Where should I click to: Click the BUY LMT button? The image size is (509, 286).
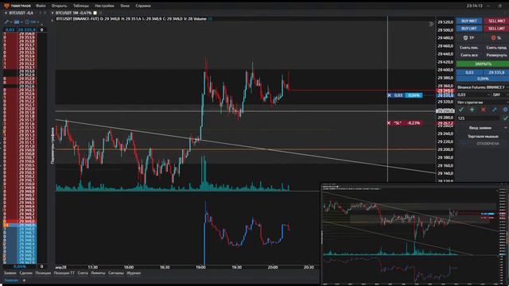coord(469,29)
